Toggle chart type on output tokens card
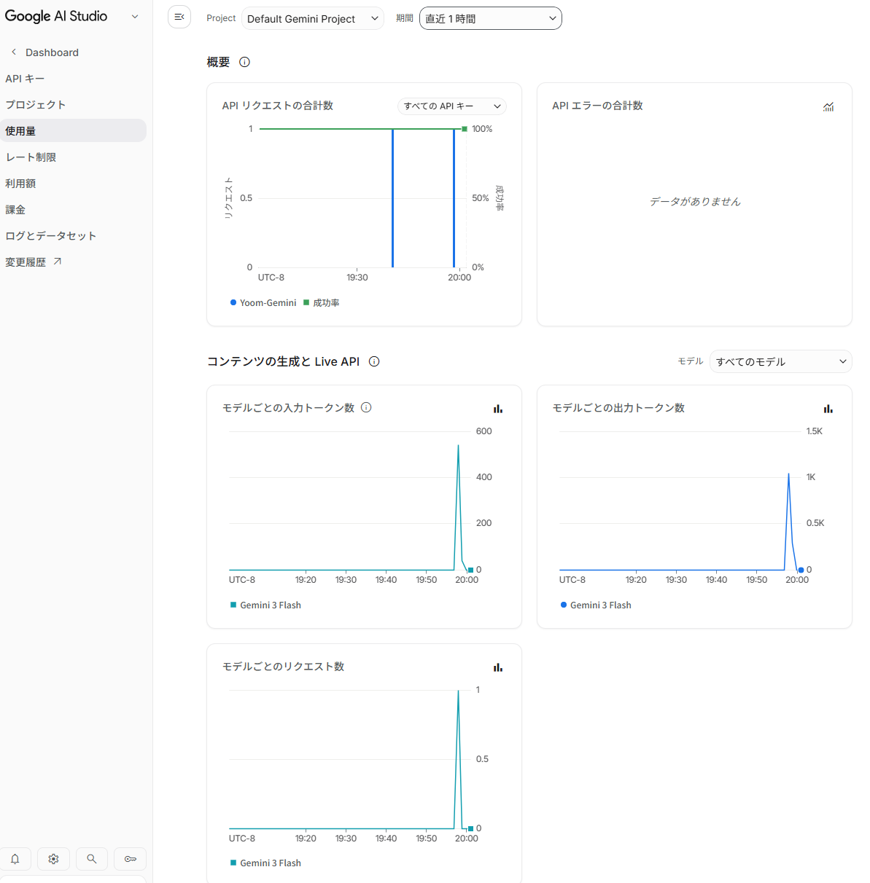The height and width of the screenshot is (883, 870). (x=828, y=409)
